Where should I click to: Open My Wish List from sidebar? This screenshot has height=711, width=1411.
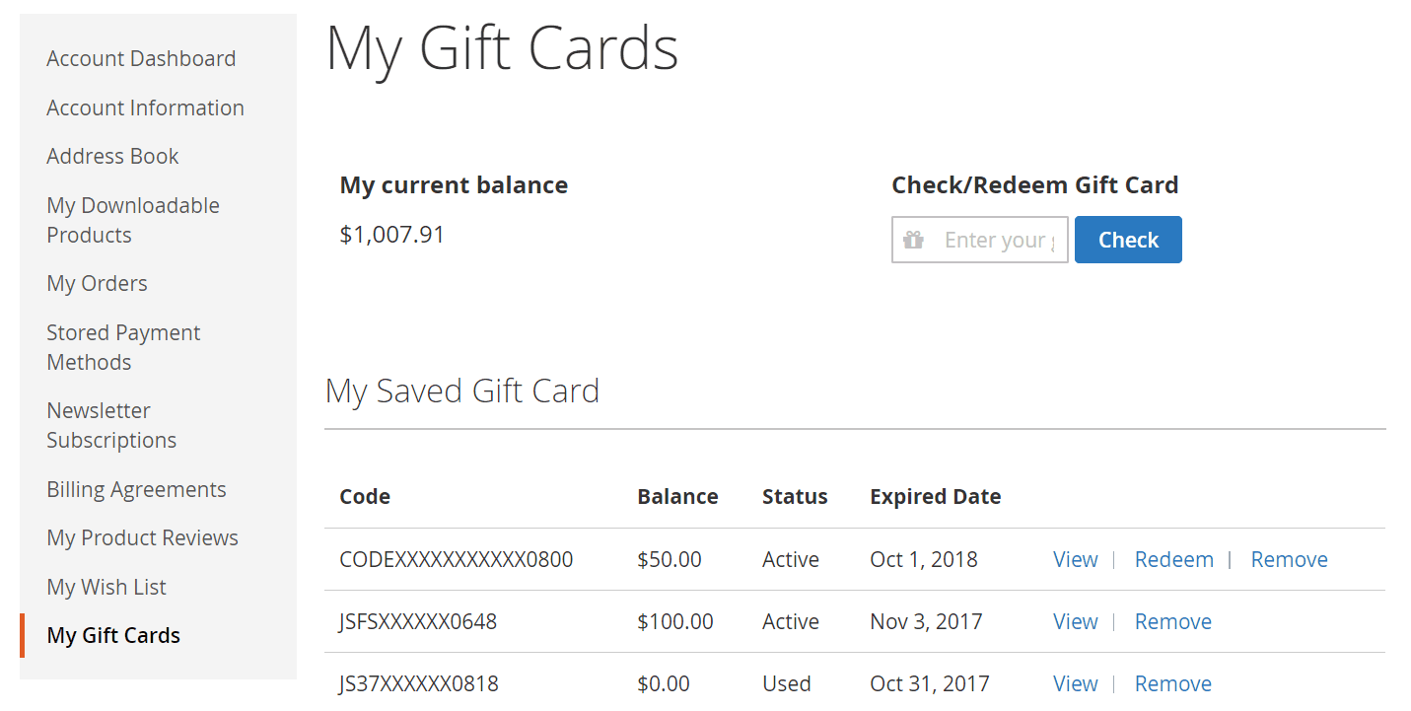[106, 587]
